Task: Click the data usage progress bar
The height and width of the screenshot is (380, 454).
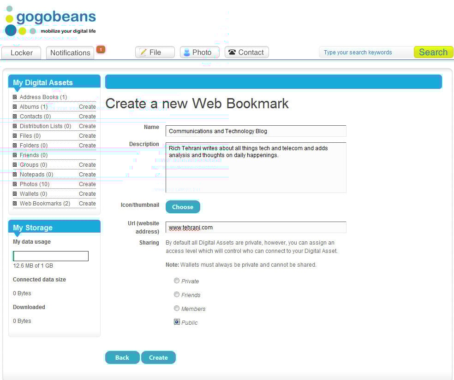Action: [x=51, y=256]
